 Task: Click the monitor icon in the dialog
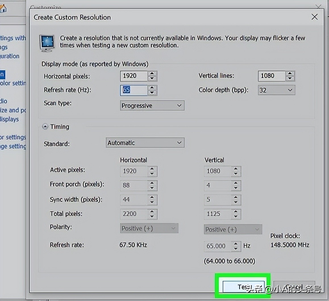47,43
